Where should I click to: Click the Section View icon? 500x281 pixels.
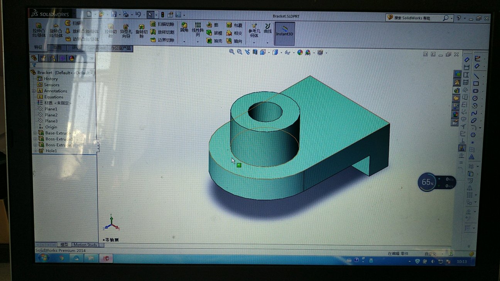pos(255,52)
